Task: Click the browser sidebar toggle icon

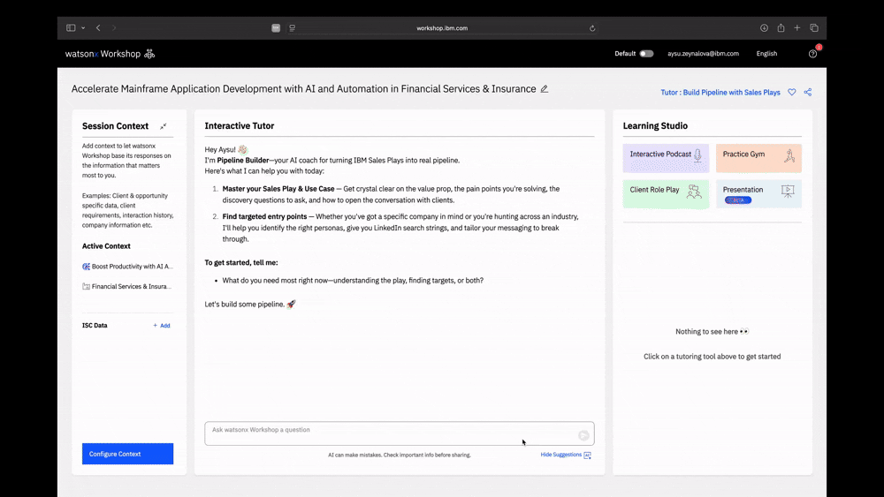Action: tap(71, 27)
